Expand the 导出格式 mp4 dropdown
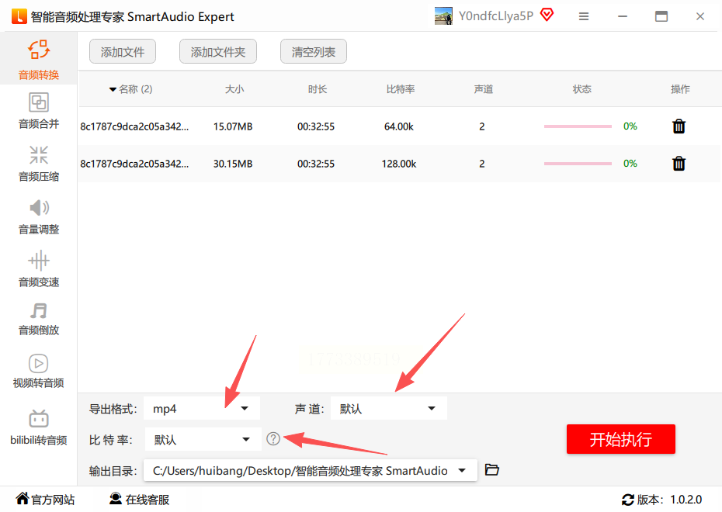Viewport: 722px width, 512px height. [202, 409]
